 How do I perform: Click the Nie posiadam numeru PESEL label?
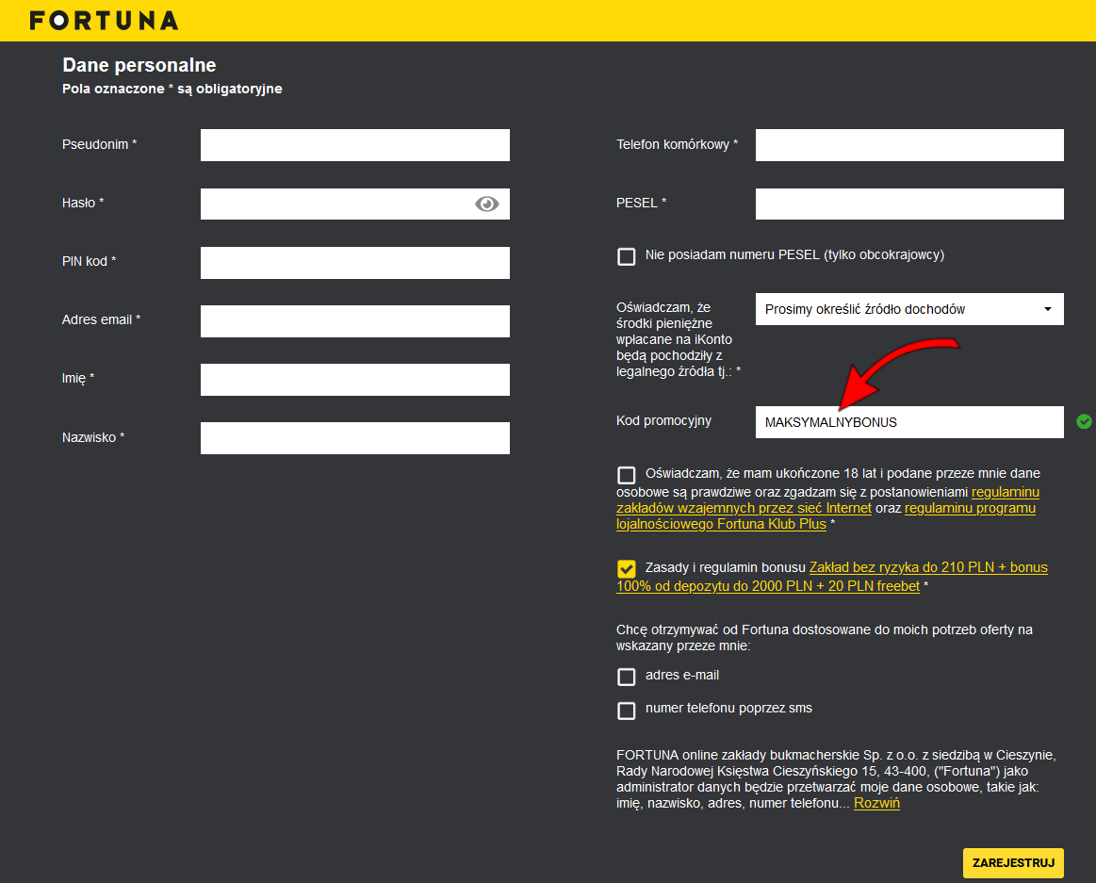[x=794, y=255]
